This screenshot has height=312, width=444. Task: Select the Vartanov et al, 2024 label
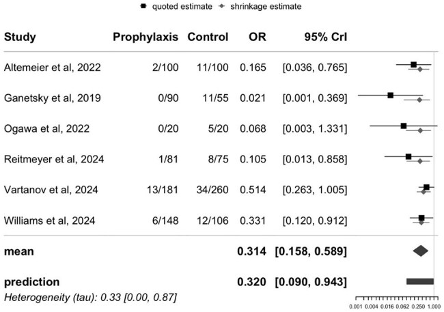(51, 189)
